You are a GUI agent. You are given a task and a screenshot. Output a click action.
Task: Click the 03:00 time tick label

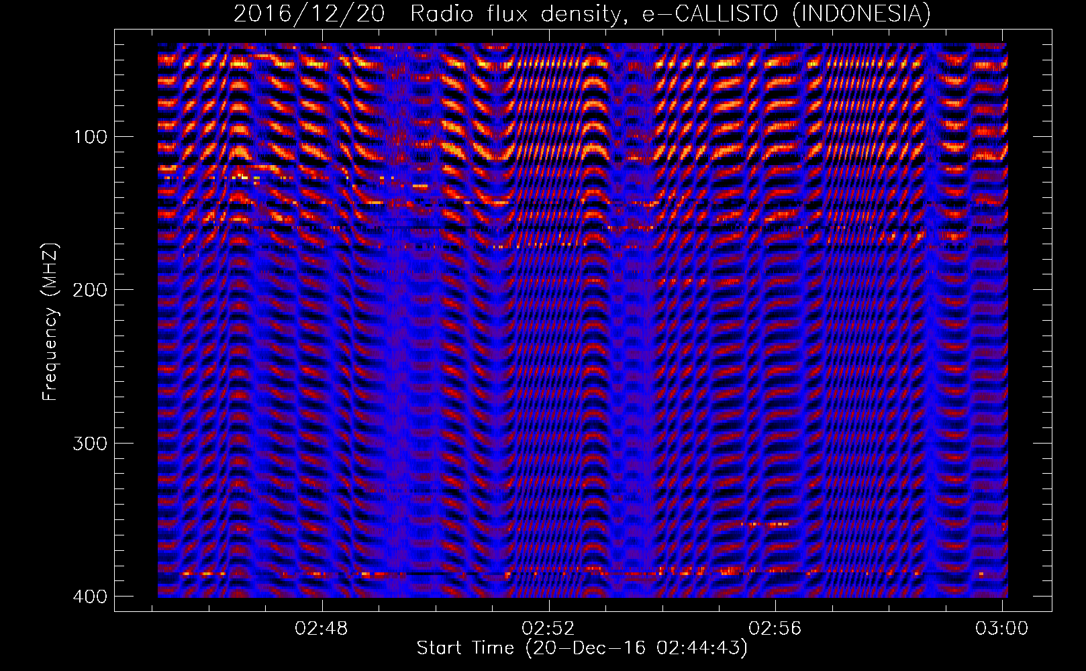pos(1002,628)
